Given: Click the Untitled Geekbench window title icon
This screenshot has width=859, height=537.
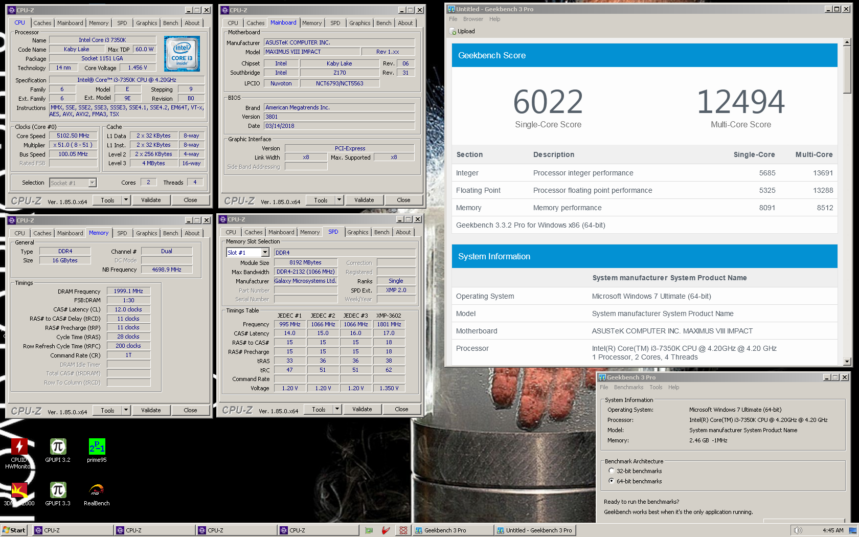Looking at the screenshot, I should click(x=451, y=9).
